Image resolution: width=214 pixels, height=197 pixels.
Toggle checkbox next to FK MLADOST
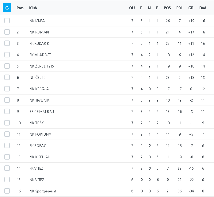click(x=7, y=55)
